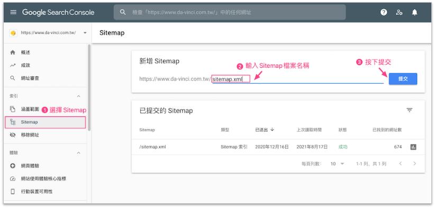Go to next page of sitemaps

coord(414,164)
